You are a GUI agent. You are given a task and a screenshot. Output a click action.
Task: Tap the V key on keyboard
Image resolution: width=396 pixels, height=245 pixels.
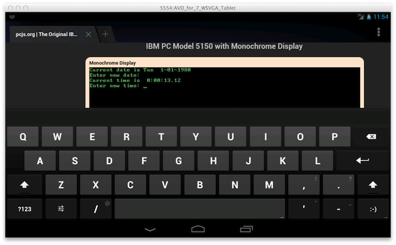coord(165,185)
